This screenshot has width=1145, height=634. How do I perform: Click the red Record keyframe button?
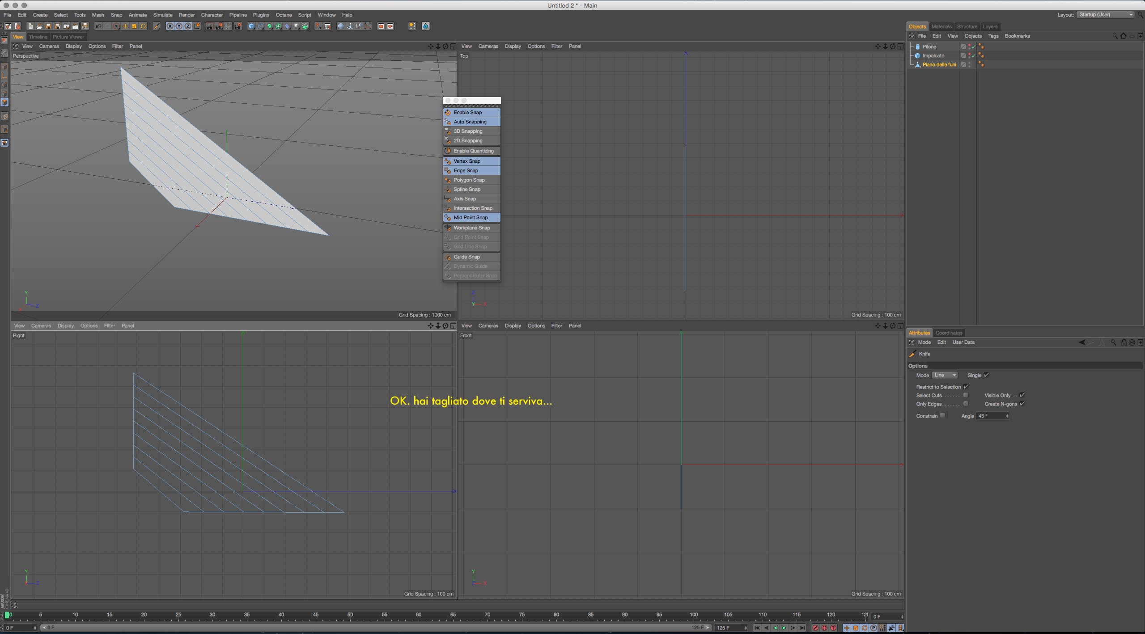(815, 628)
